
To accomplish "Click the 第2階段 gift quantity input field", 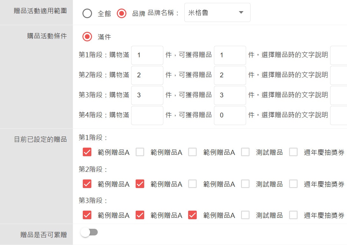I will tap(230, 75).
